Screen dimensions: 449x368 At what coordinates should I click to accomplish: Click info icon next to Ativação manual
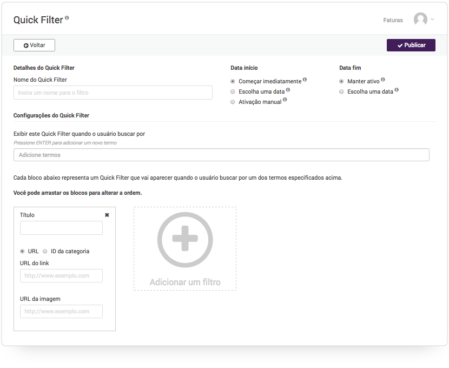(x=285, y=100)
